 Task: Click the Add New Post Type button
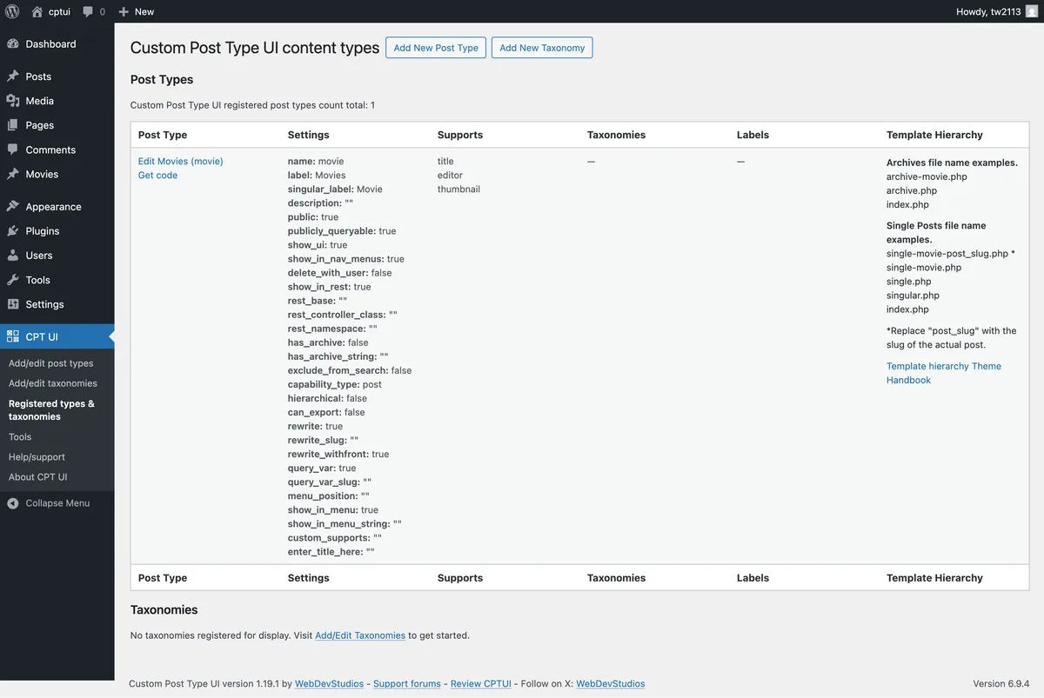coord(436,48)
